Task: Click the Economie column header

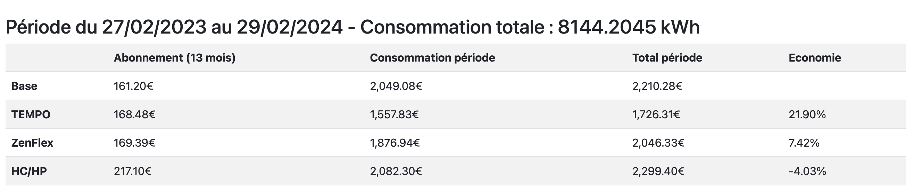Action: click(815, 58)
